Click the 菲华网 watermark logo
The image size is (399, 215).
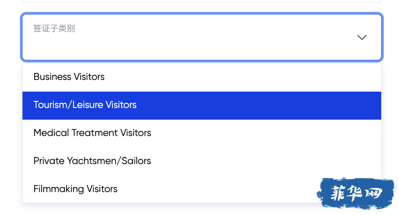[x=356, y=193]
